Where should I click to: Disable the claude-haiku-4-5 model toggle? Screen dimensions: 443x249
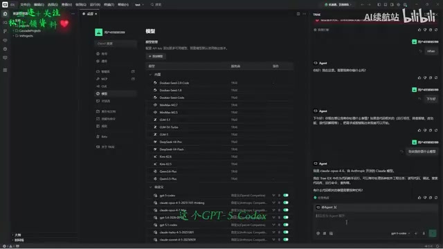(286, 232)
